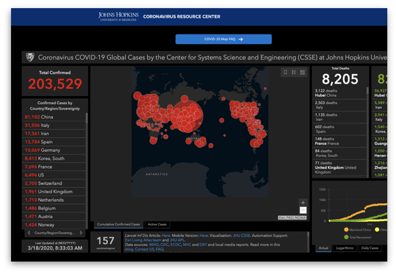Click the confirmed cases list scrollbar
The height and width of the screenshot is (272, 396).
87,145
